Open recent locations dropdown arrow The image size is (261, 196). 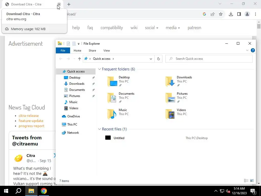point(74,59)
